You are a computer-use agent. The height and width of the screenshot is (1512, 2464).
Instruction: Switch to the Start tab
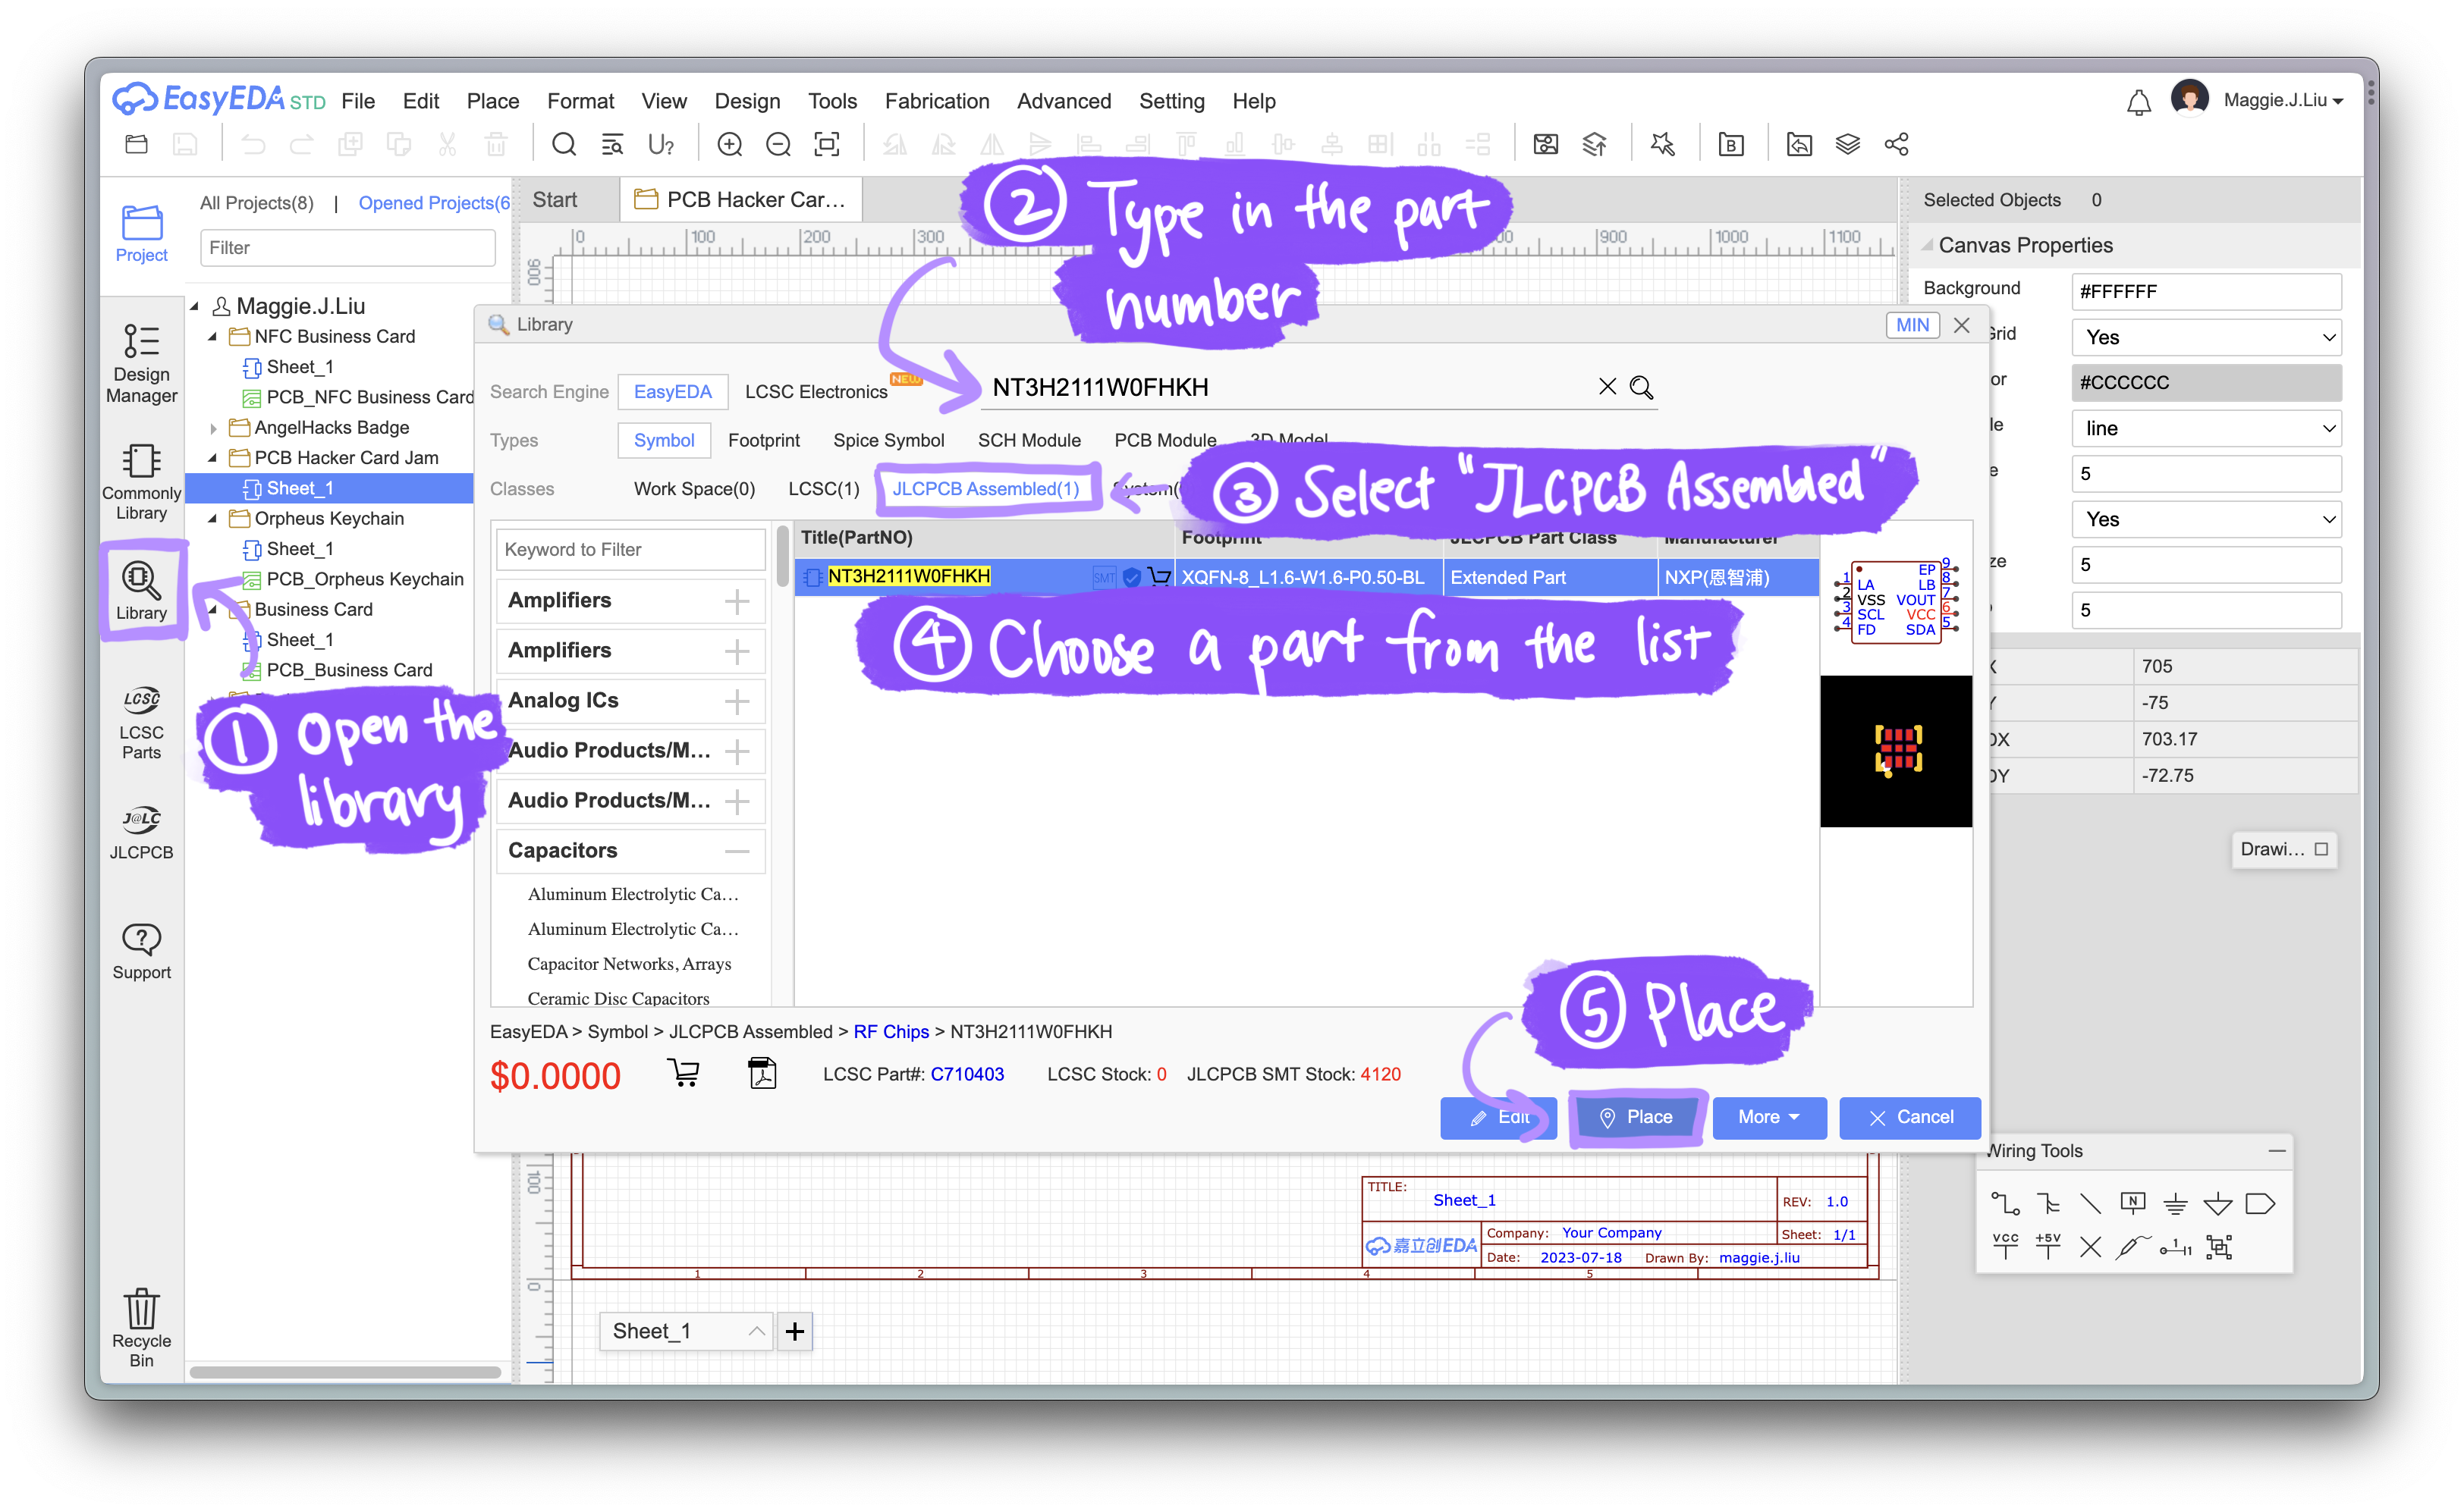pyautogui.click(x=555, y=200)
